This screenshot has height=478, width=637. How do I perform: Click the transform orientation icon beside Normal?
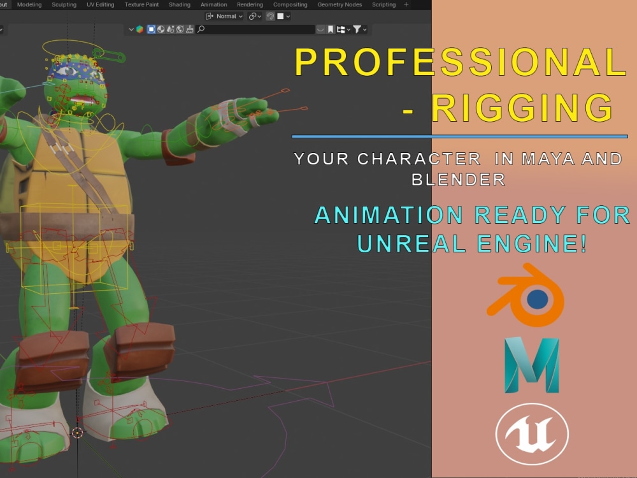210,17
